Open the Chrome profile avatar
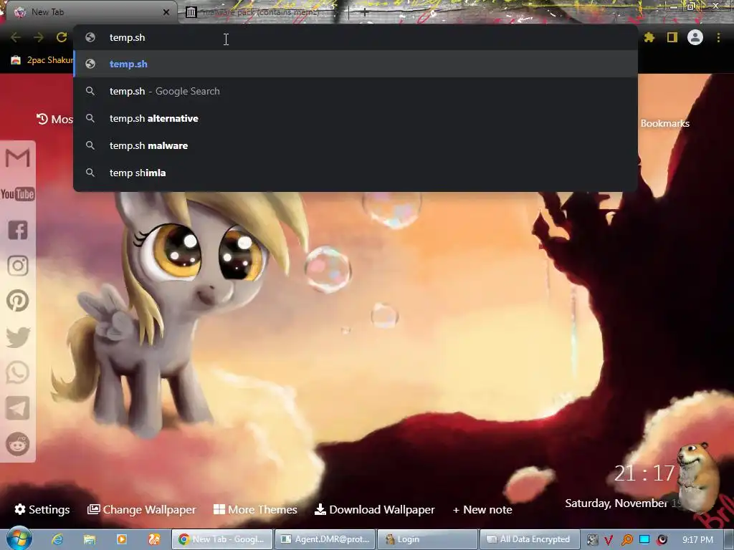The height and width of the screenshot is (550, 734). point(695,37)
